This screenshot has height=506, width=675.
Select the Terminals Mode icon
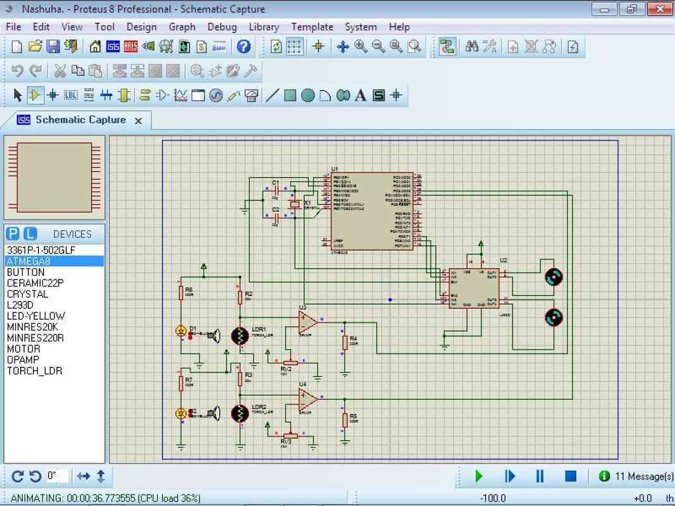[x=144, y=95]
